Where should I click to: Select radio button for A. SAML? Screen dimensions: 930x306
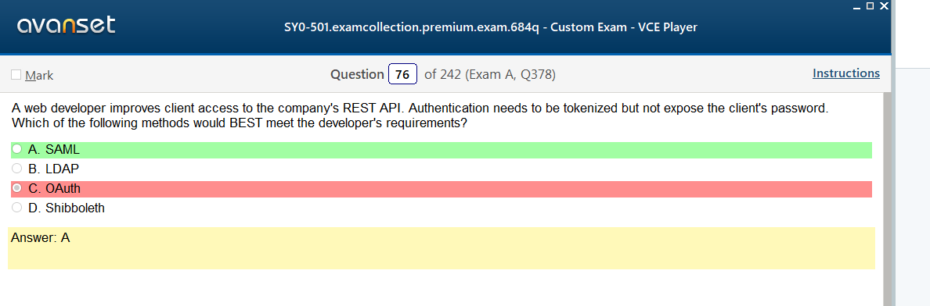click(16, 149)
